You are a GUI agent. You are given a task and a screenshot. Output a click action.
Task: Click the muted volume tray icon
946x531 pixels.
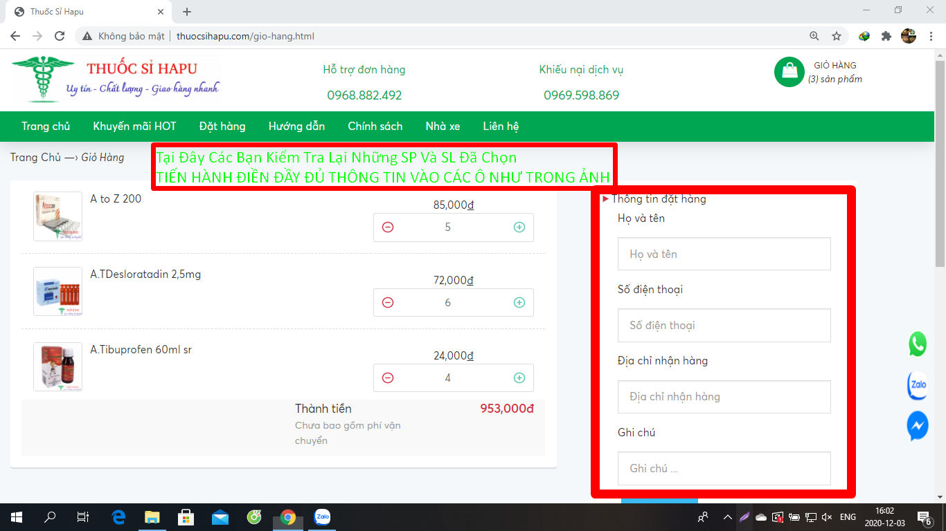pos(827,517)
